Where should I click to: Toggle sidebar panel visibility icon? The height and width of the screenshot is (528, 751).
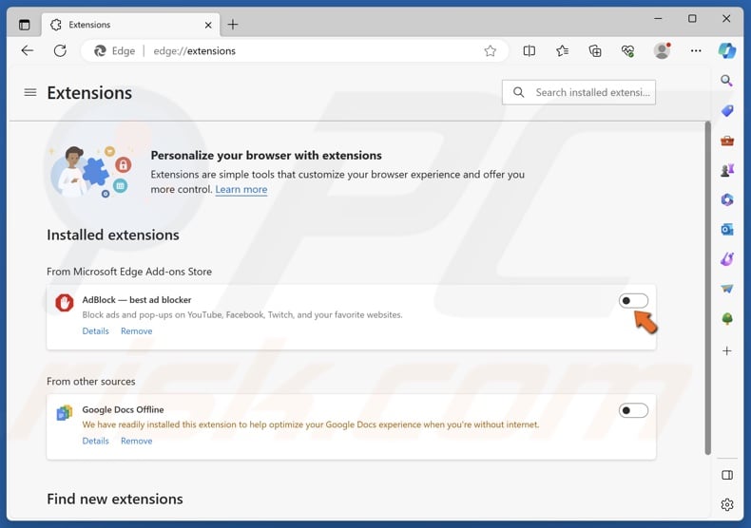(727, 475)
